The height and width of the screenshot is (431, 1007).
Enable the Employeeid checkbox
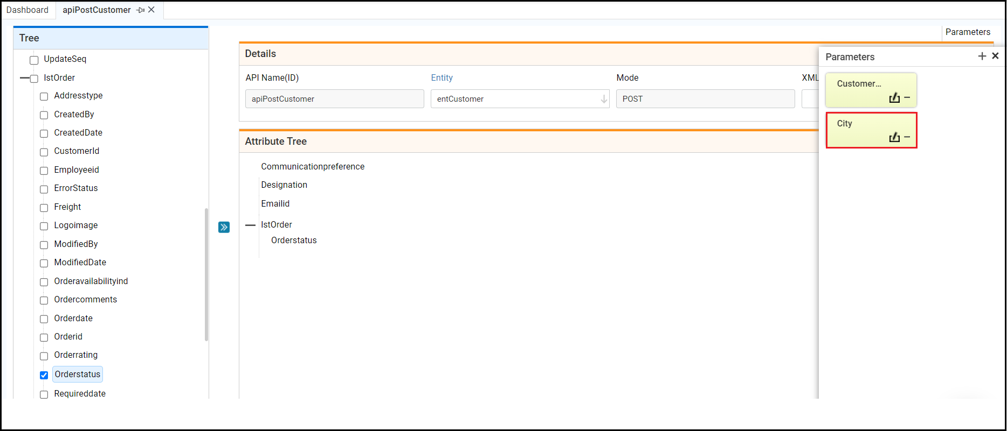point(44,171)
